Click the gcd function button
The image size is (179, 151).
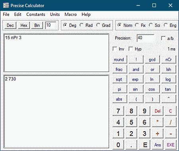pos(152,60)
